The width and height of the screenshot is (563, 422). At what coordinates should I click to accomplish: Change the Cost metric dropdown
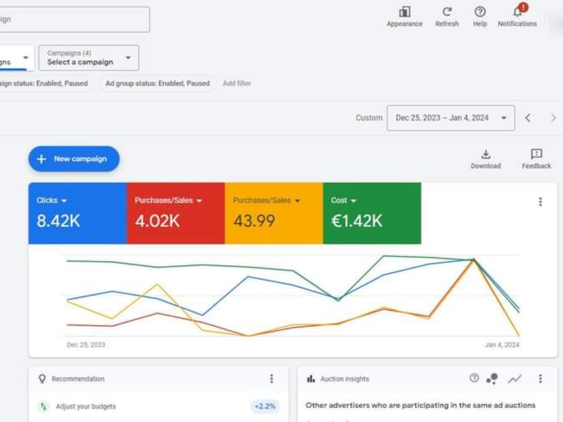click(343, 200)
